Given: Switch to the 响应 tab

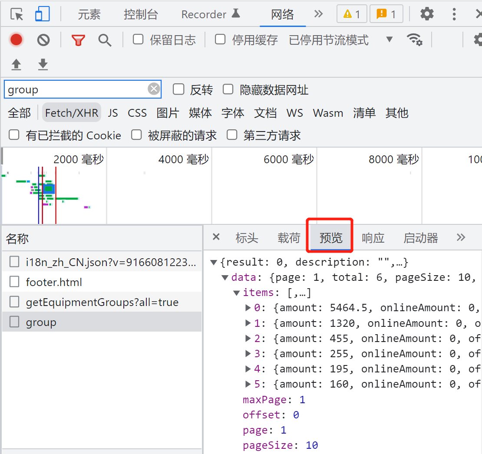Looking at the screenshot, I should (373, 237).
